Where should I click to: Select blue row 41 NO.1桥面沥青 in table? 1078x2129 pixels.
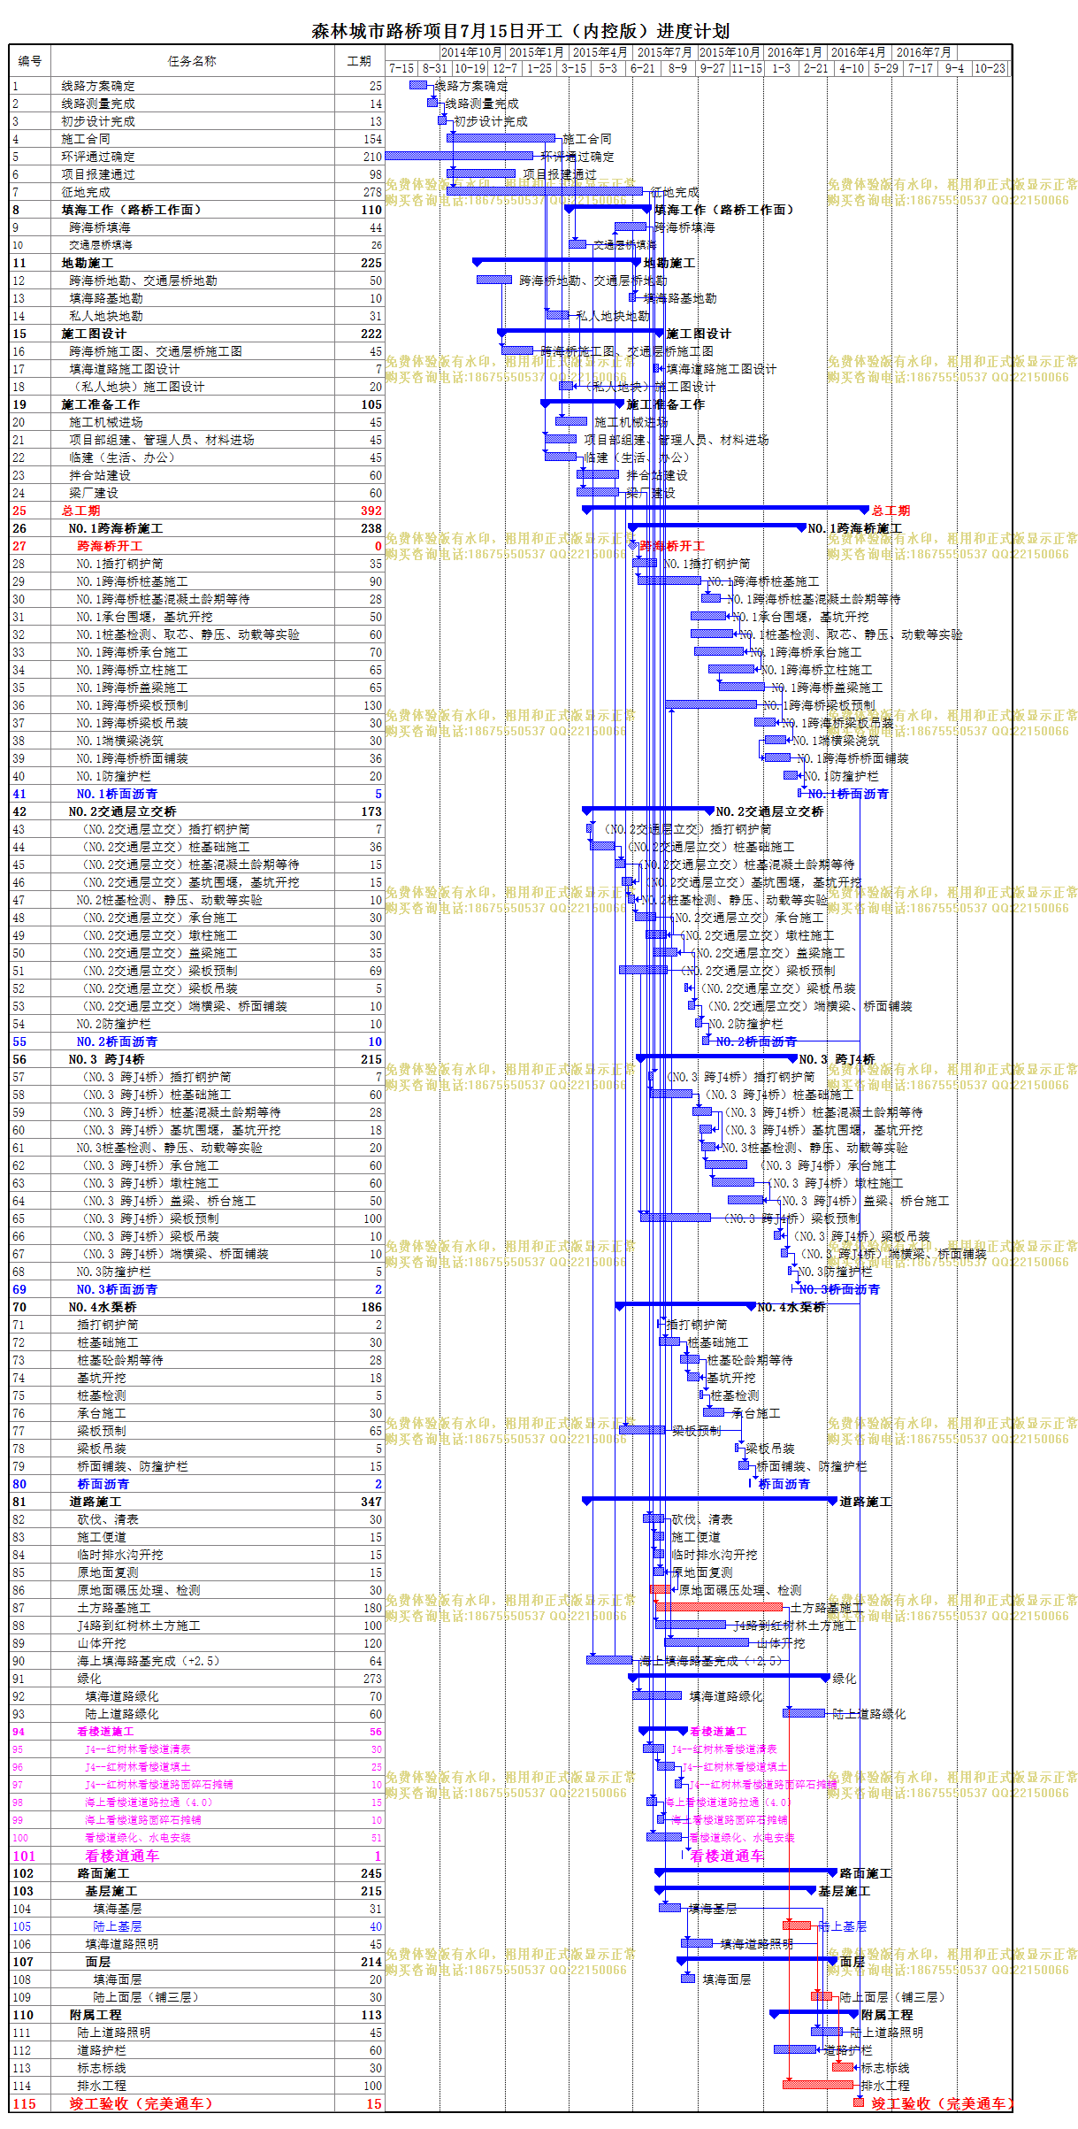pos(196,794)
